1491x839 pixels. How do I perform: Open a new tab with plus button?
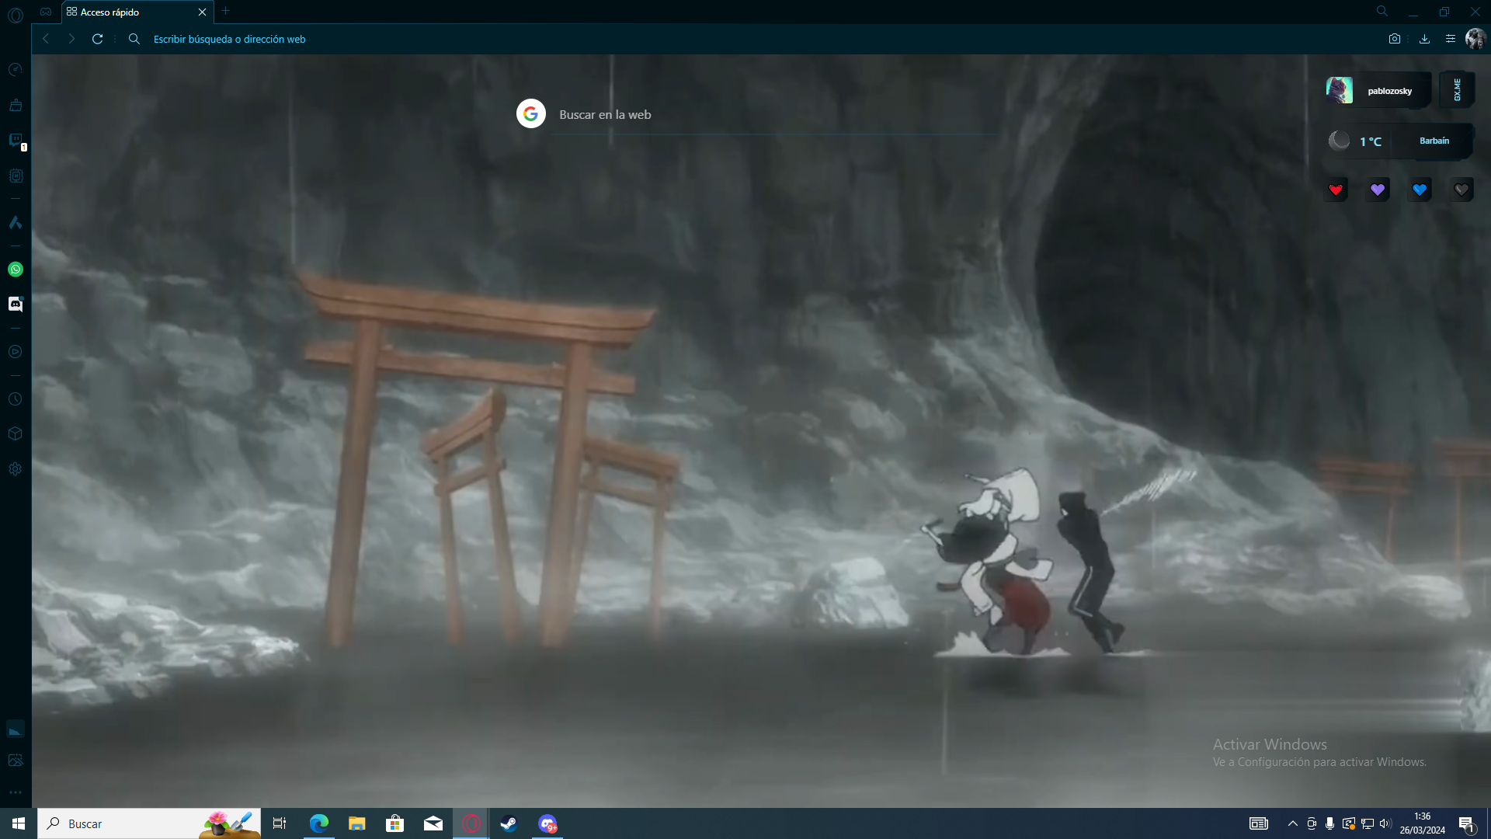[x=225, y=11]
